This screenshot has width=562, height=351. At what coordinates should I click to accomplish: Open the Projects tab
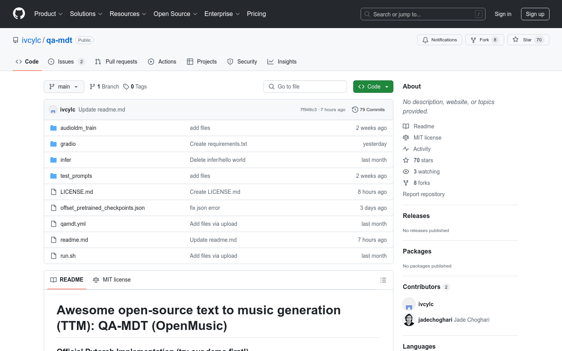point(202,62)
